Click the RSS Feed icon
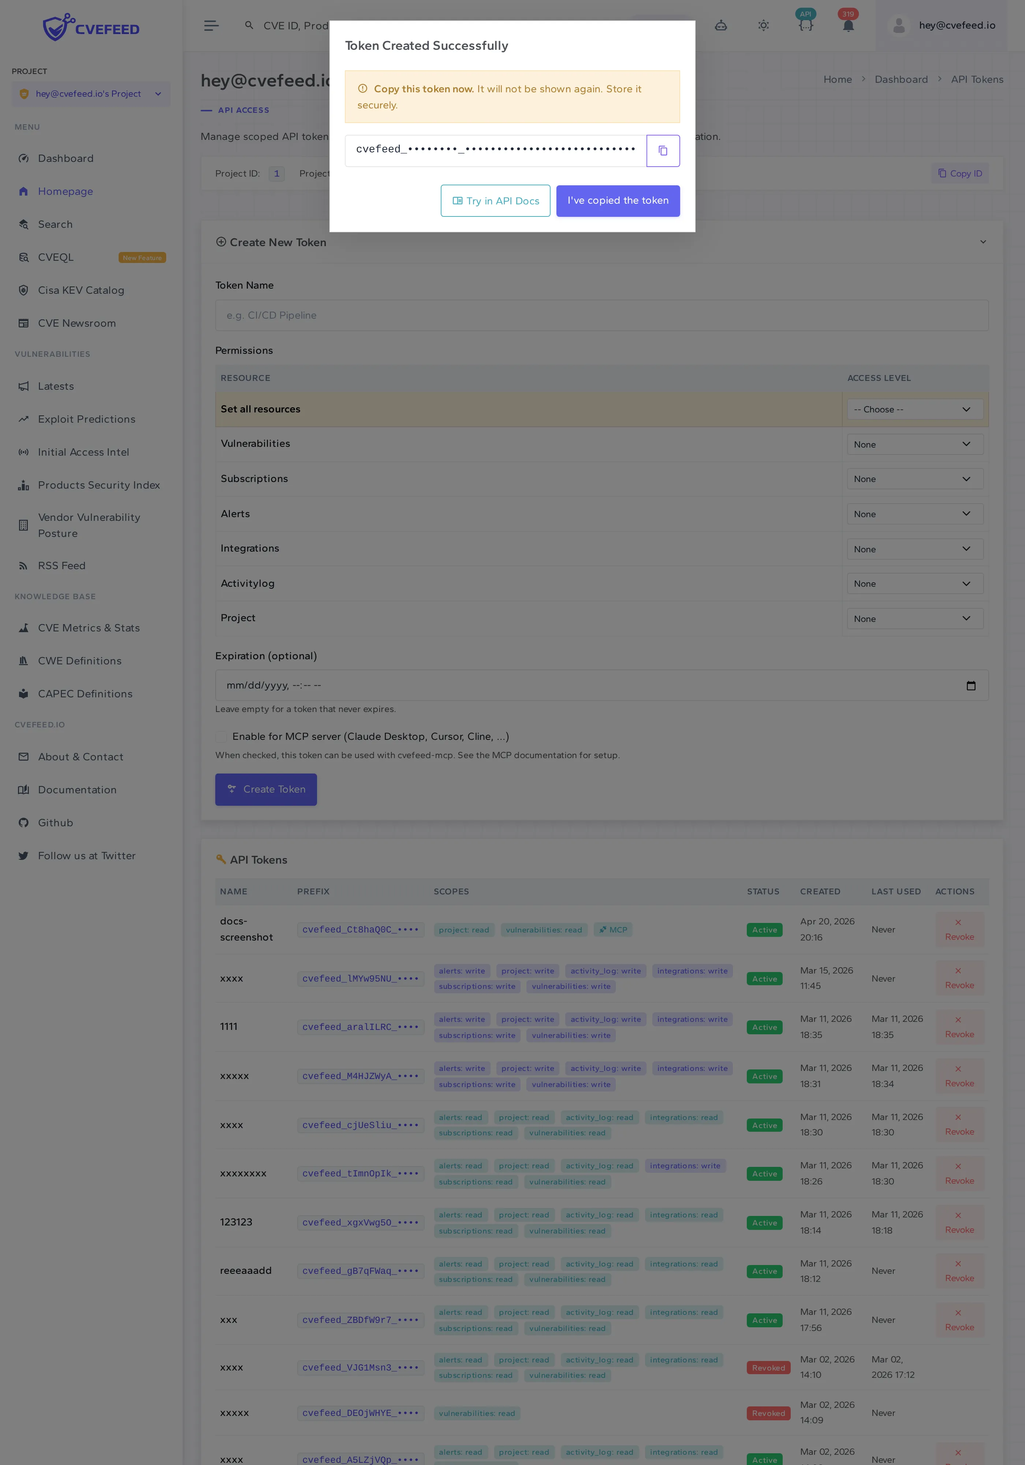Screen dimensions: 1025x1465 click(x=23, y=566)
